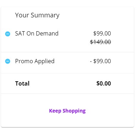Click empty space left of Keep Shopping

(25, 111)
